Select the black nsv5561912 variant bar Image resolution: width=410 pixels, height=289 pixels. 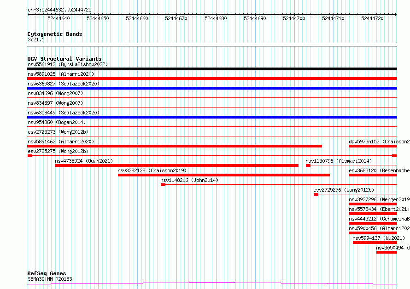[x=212, y=69]
